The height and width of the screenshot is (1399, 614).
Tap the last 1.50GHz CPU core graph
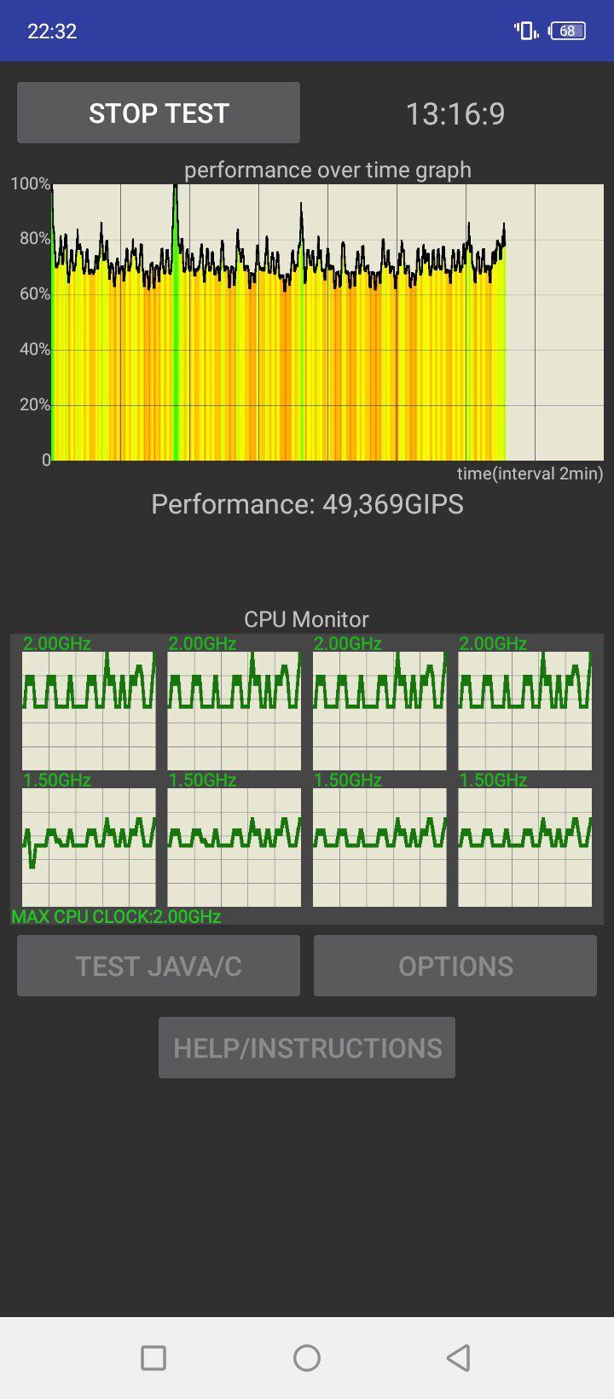[525, 846]
